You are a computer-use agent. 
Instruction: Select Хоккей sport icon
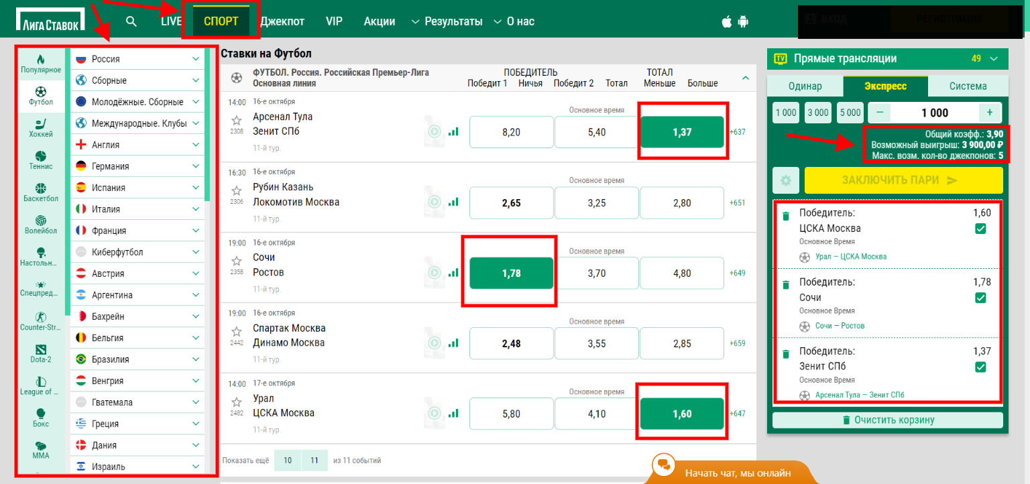tap(41, 124)
